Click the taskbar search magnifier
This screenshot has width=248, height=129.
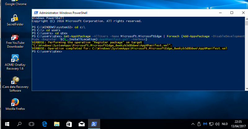pos(19,124)
